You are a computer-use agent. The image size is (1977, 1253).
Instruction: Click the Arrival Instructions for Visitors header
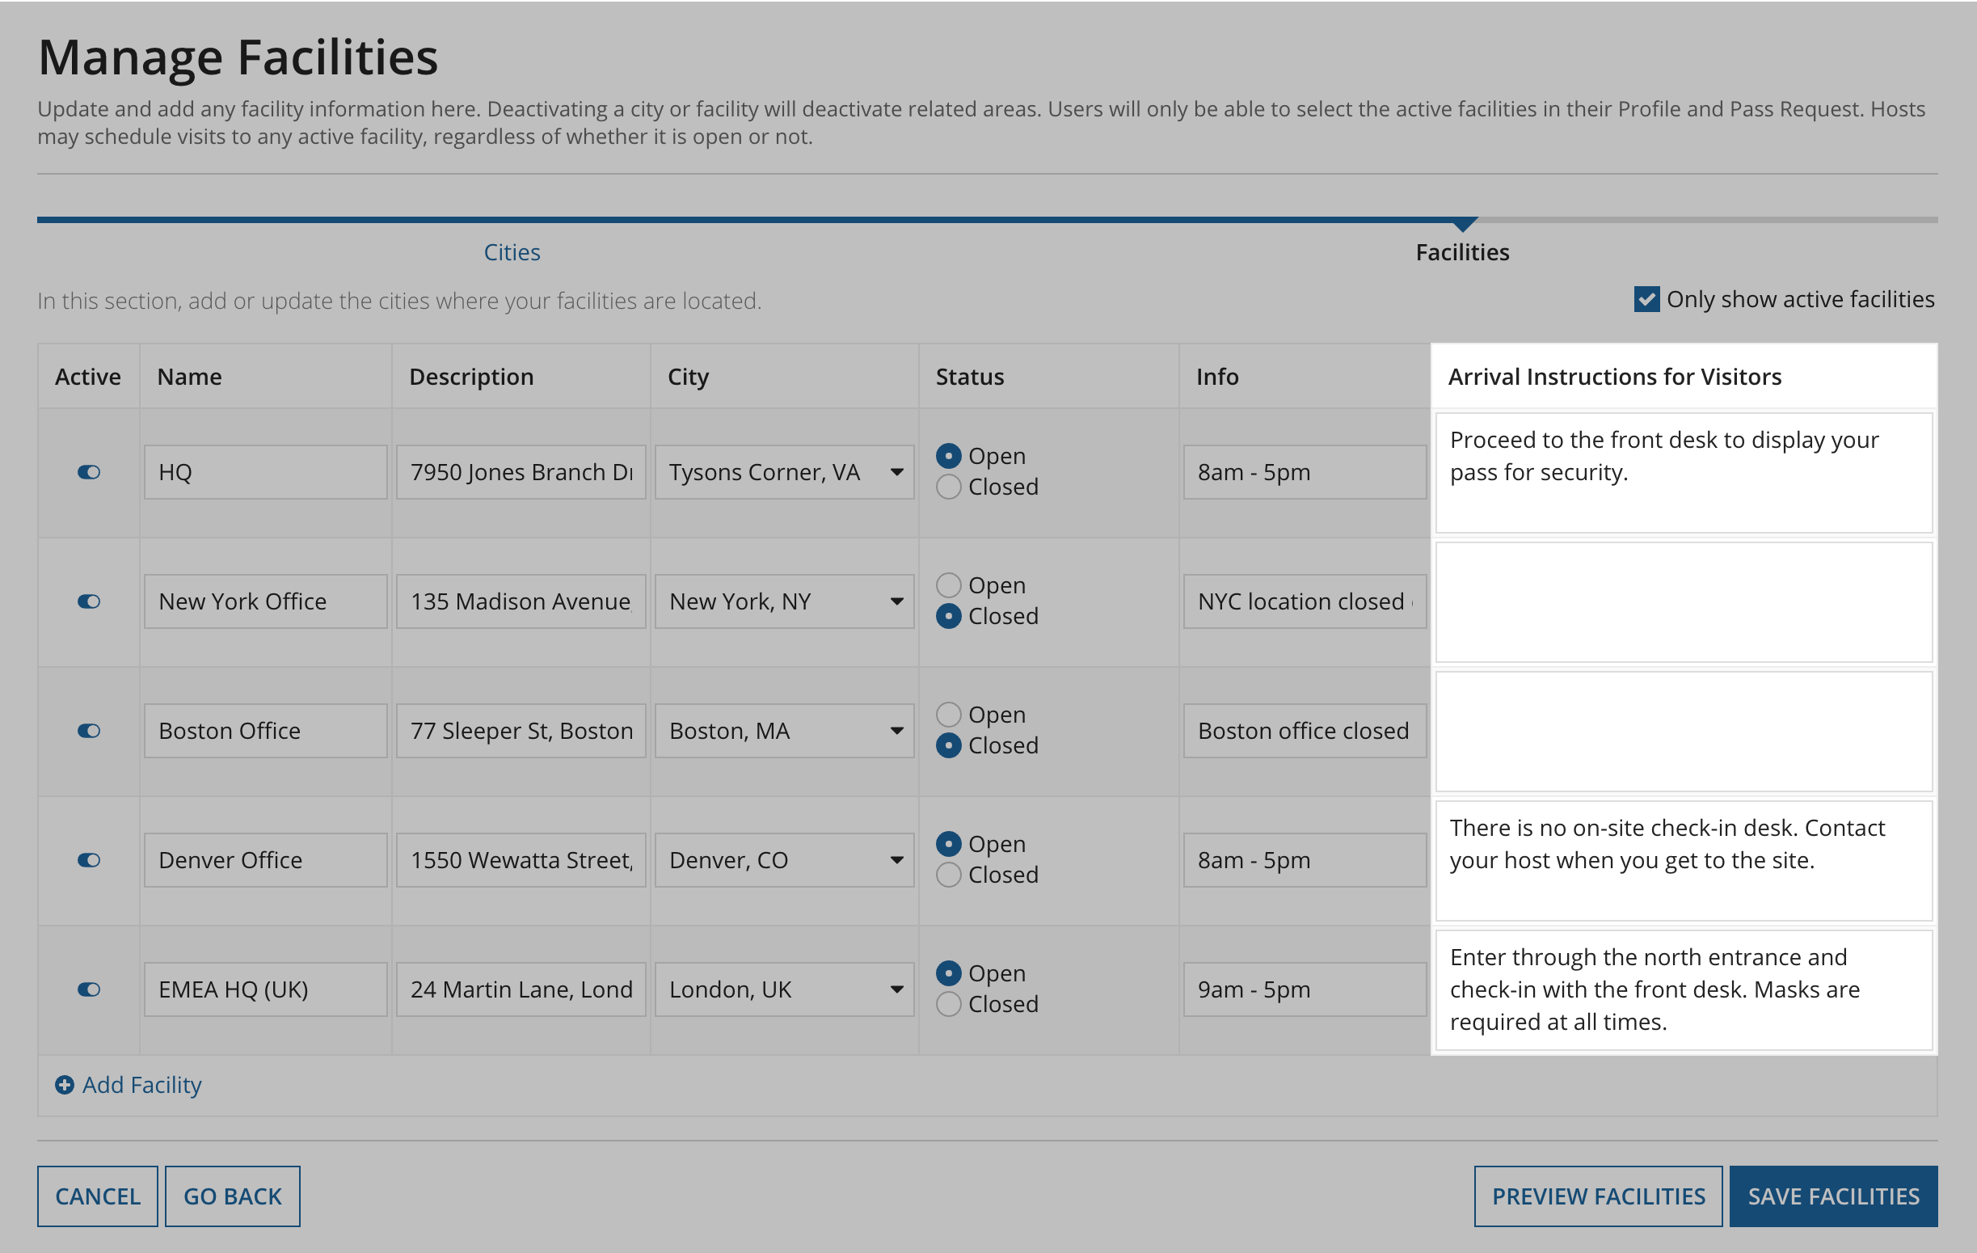coord(1614,377)
